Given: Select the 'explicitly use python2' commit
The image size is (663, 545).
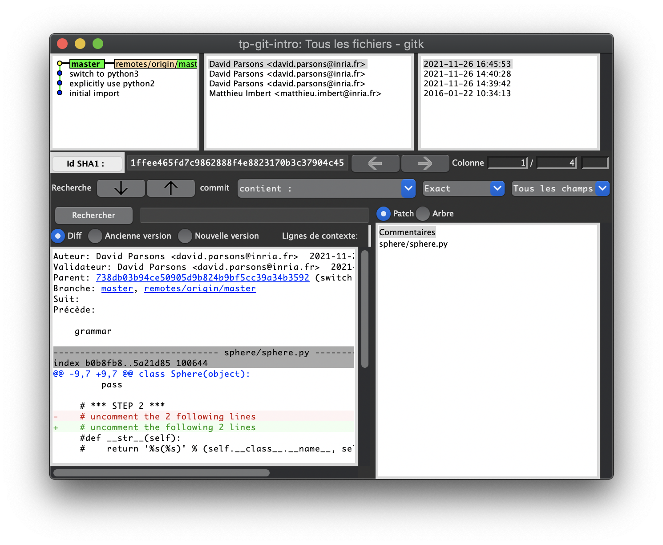Looking at the screenshot, I should [x=112, y=84].
